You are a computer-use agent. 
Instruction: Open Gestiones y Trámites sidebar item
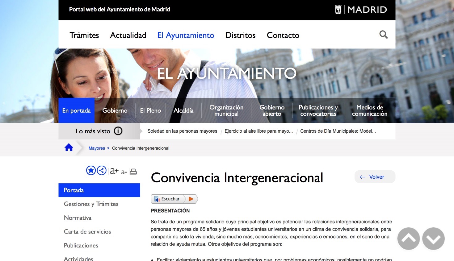[91, 204]
